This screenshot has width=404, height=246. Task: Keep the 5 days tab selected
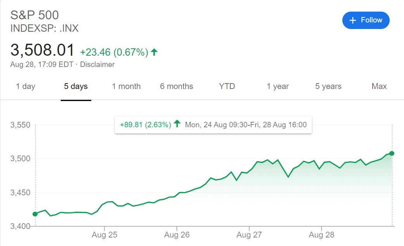(x=76, y=86)
